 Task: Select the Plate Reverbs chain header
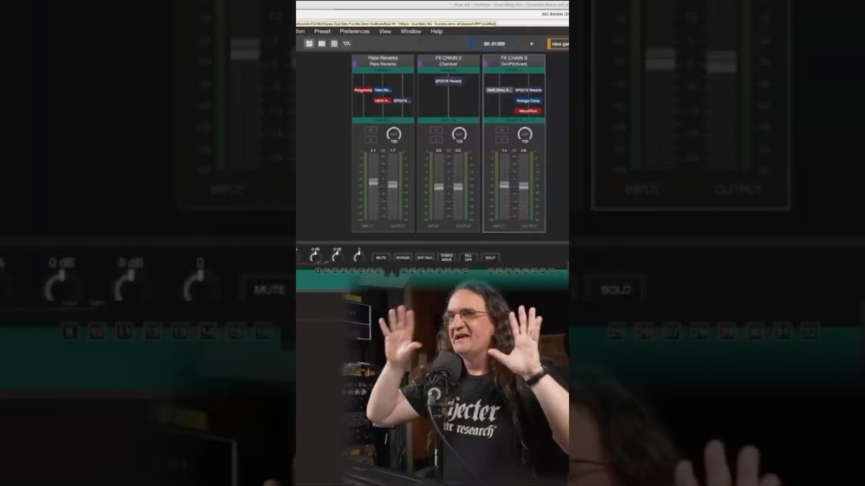click(x=382, y=61)
